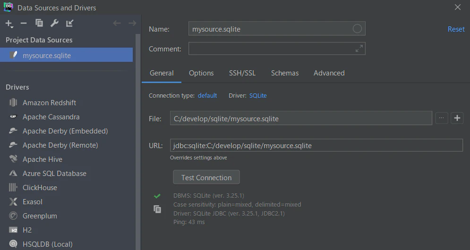470x250 pixels.
Task: Duplicate the selected data source
Action: point(39,23)
